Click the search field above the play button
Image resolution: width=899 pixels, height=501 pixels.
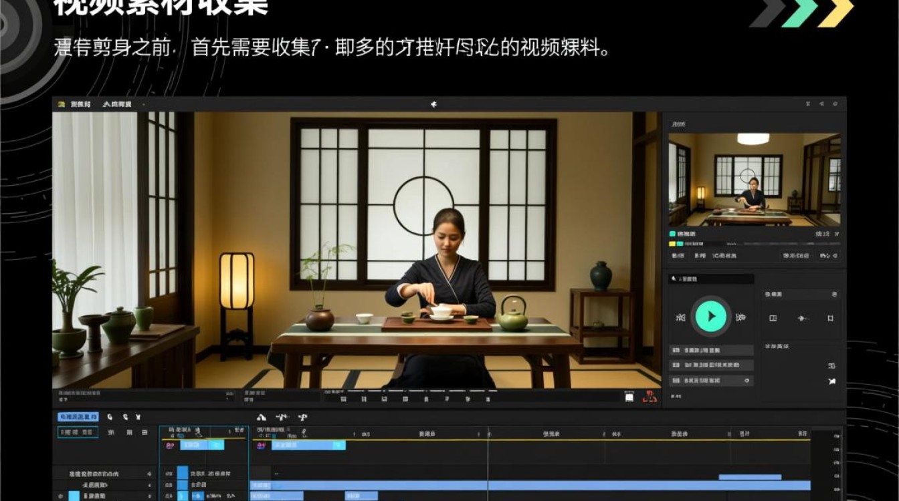pos(712,279)
